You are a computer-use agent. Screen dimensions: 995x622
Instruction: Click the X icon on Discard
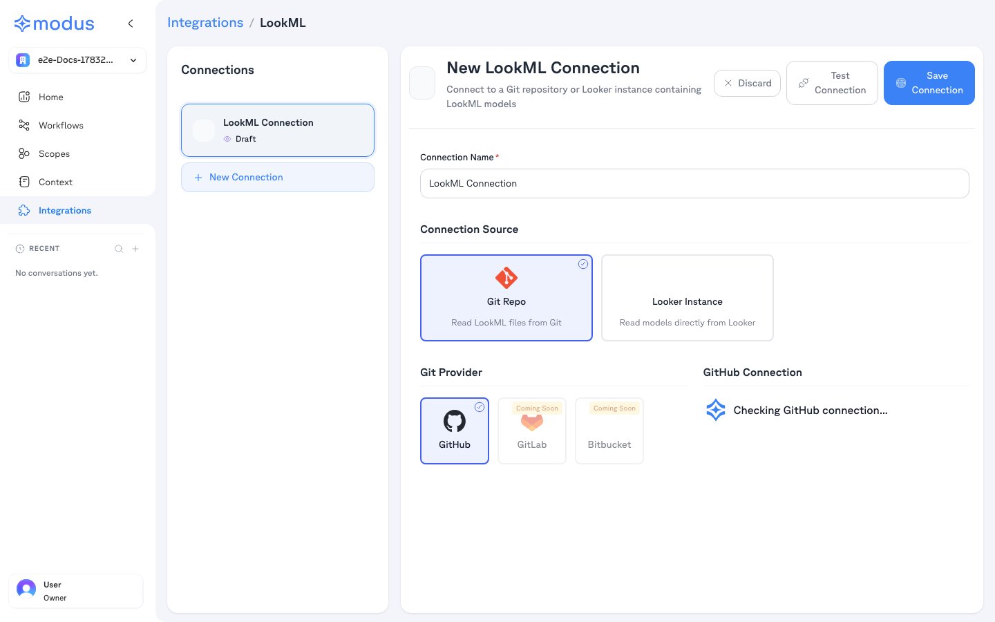[728, 83]
